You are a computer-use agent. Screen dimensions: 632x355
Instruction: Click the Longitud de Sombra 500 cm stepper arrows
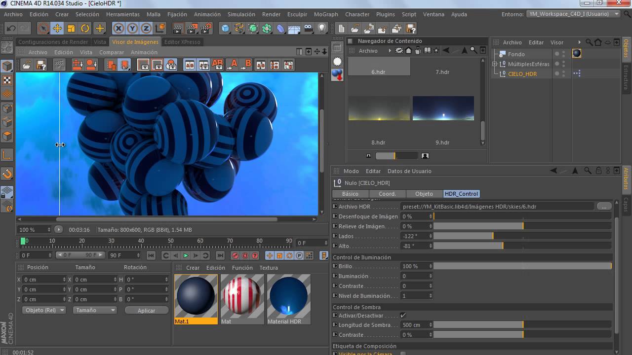coord(431,325)
